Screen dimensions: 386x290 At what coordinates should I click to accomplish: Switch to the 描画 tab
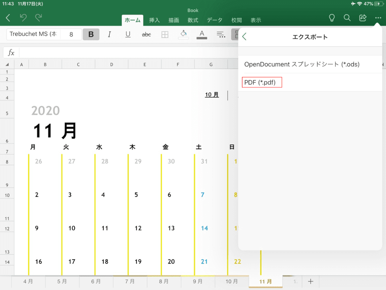(x=174, y=20)
